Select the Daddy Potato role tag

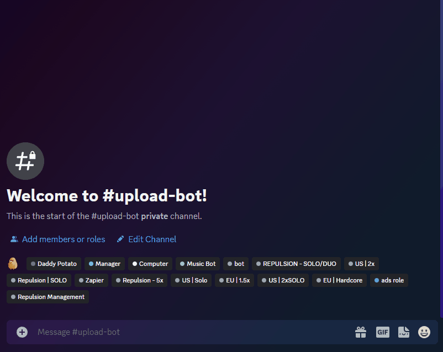54,264
